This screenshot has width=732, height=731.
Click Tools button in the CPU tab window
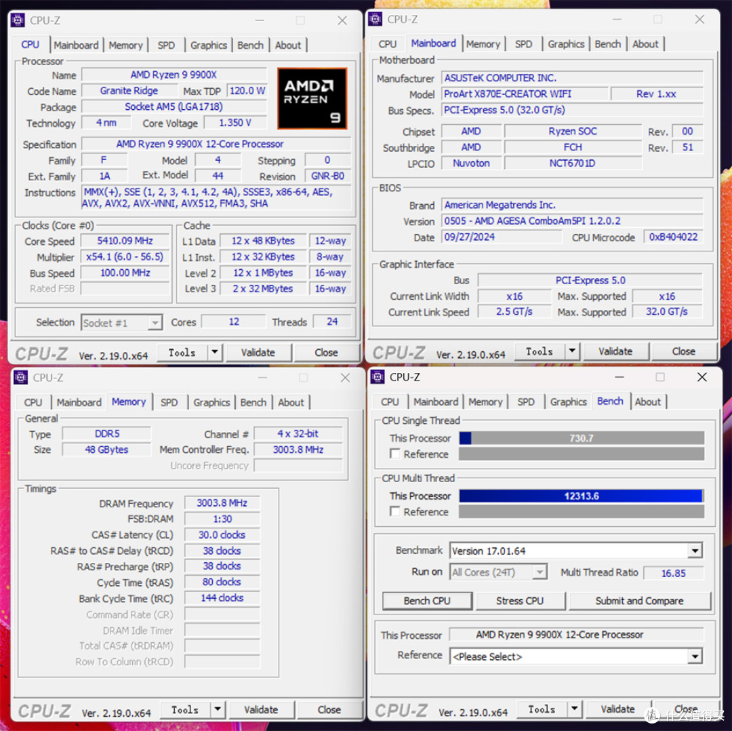tap(182, 352)
